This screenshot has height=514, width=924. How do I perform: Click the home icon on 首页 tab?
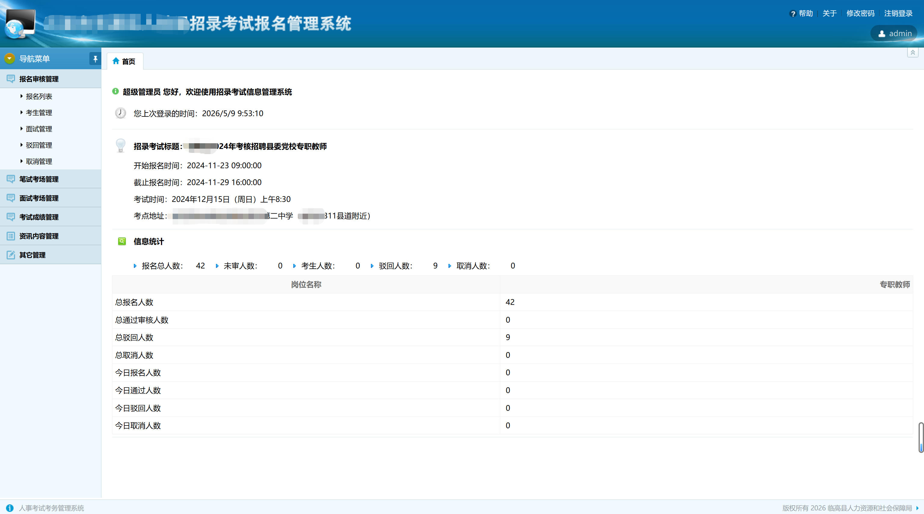pyautogui.click(x=116, y=61)
